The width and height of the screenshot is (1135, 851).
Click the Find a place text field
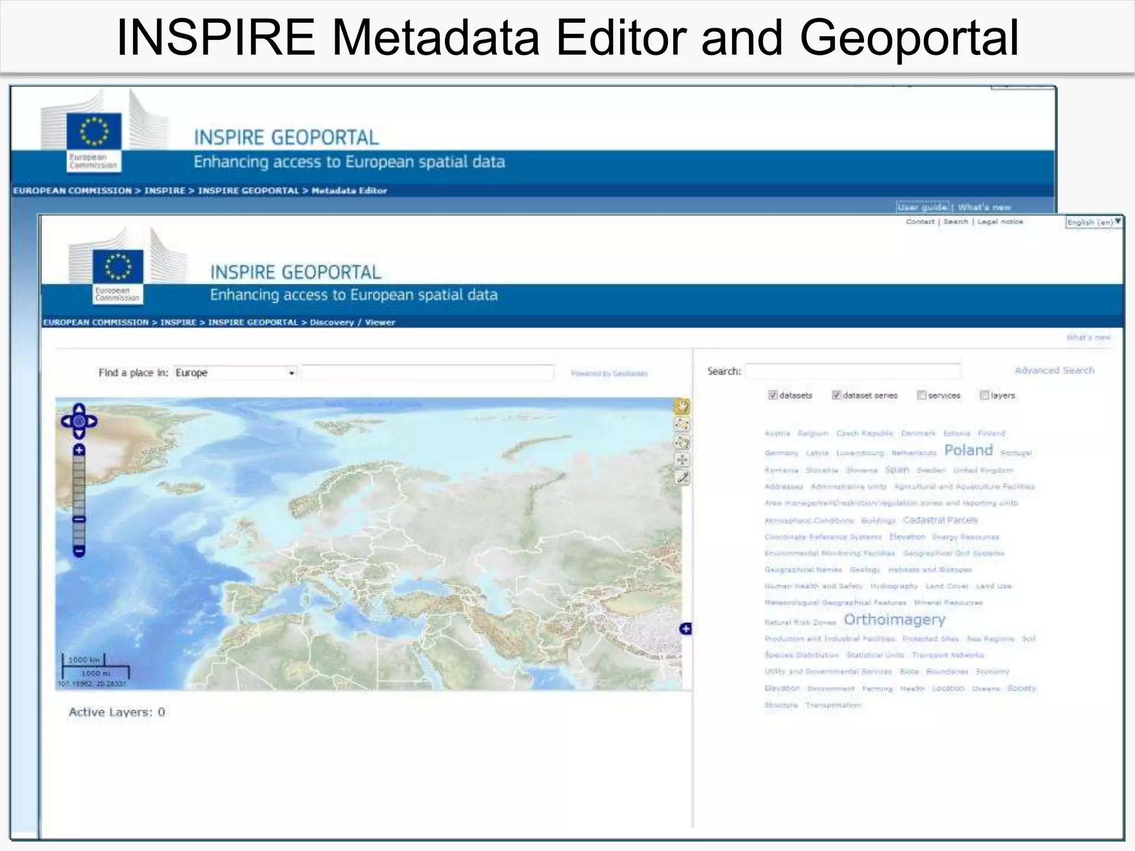pyautogui.click(x=428, y=373)
